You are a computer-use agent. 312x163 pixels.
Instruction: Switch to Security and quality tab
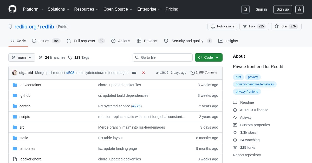point(188,41)
